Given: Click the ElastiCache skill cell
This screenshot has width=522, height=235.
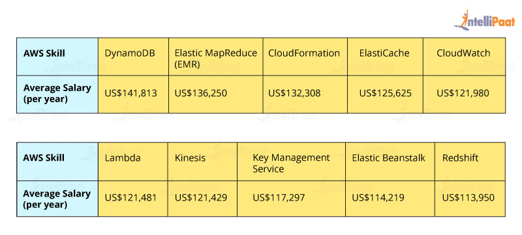Looking at the screenshot, I should pos(385,57).
